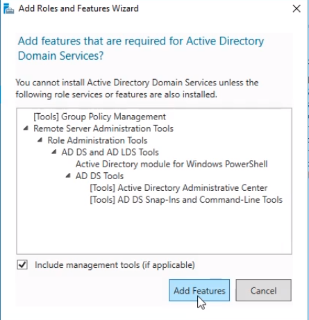Cancel the required features dialog
Image resolution: width=309 pixels, height=320 pixels.
click(263, 290)
